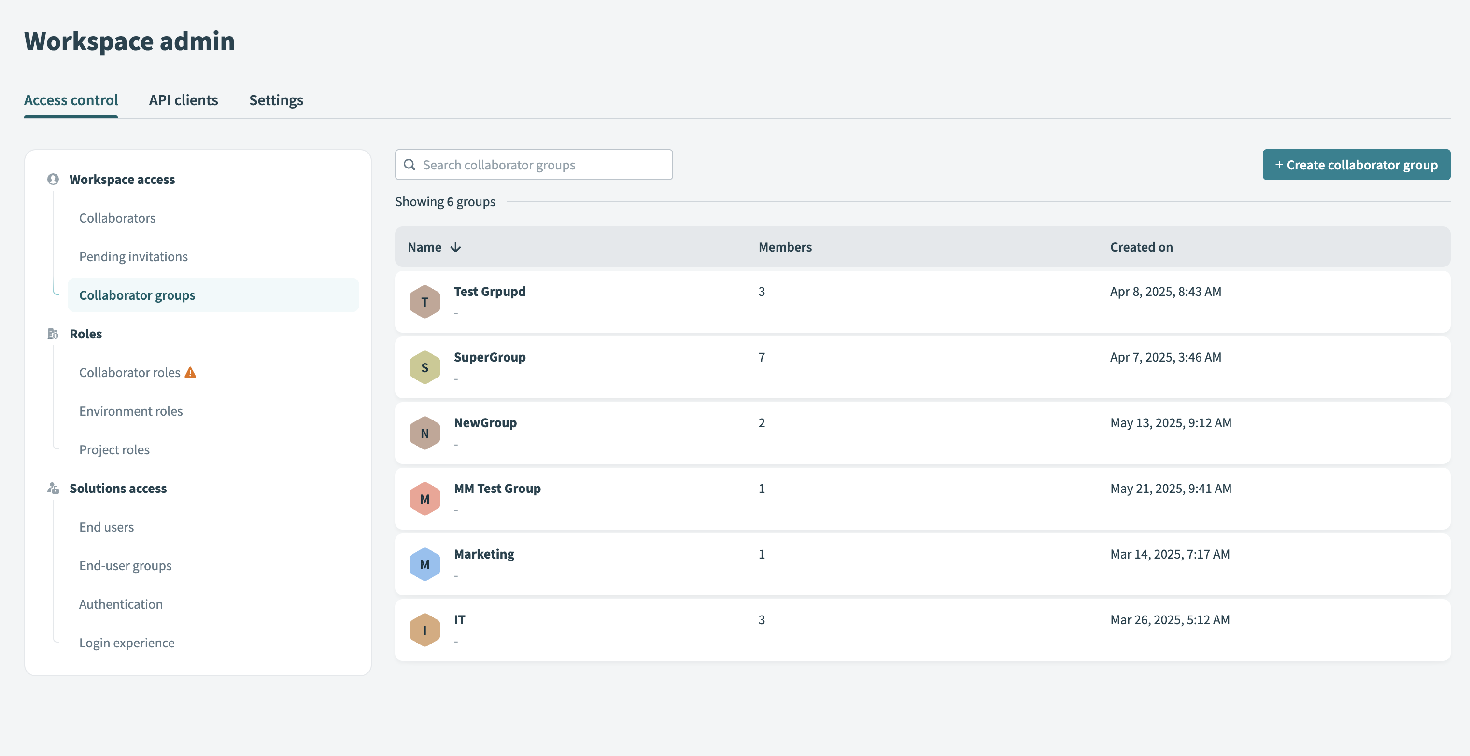Screen dimensions: 1470x756
Task: Click Create collaborator group button
Action: pyautogui.click(x=1356, y=165)
